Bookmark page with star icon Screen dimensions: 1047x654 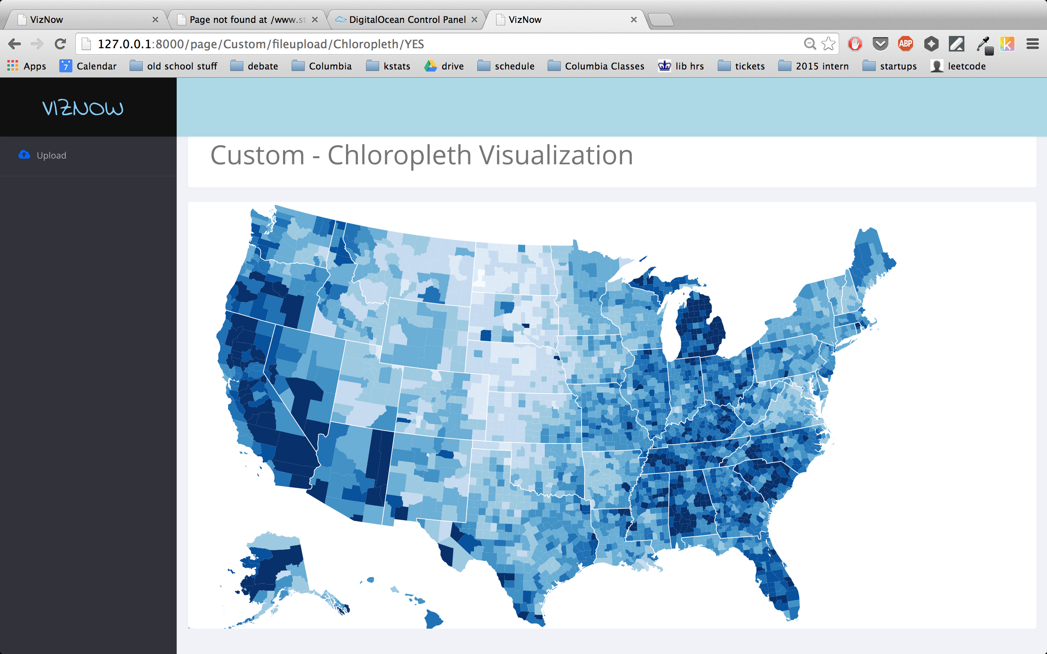click(x=828, y=44)
